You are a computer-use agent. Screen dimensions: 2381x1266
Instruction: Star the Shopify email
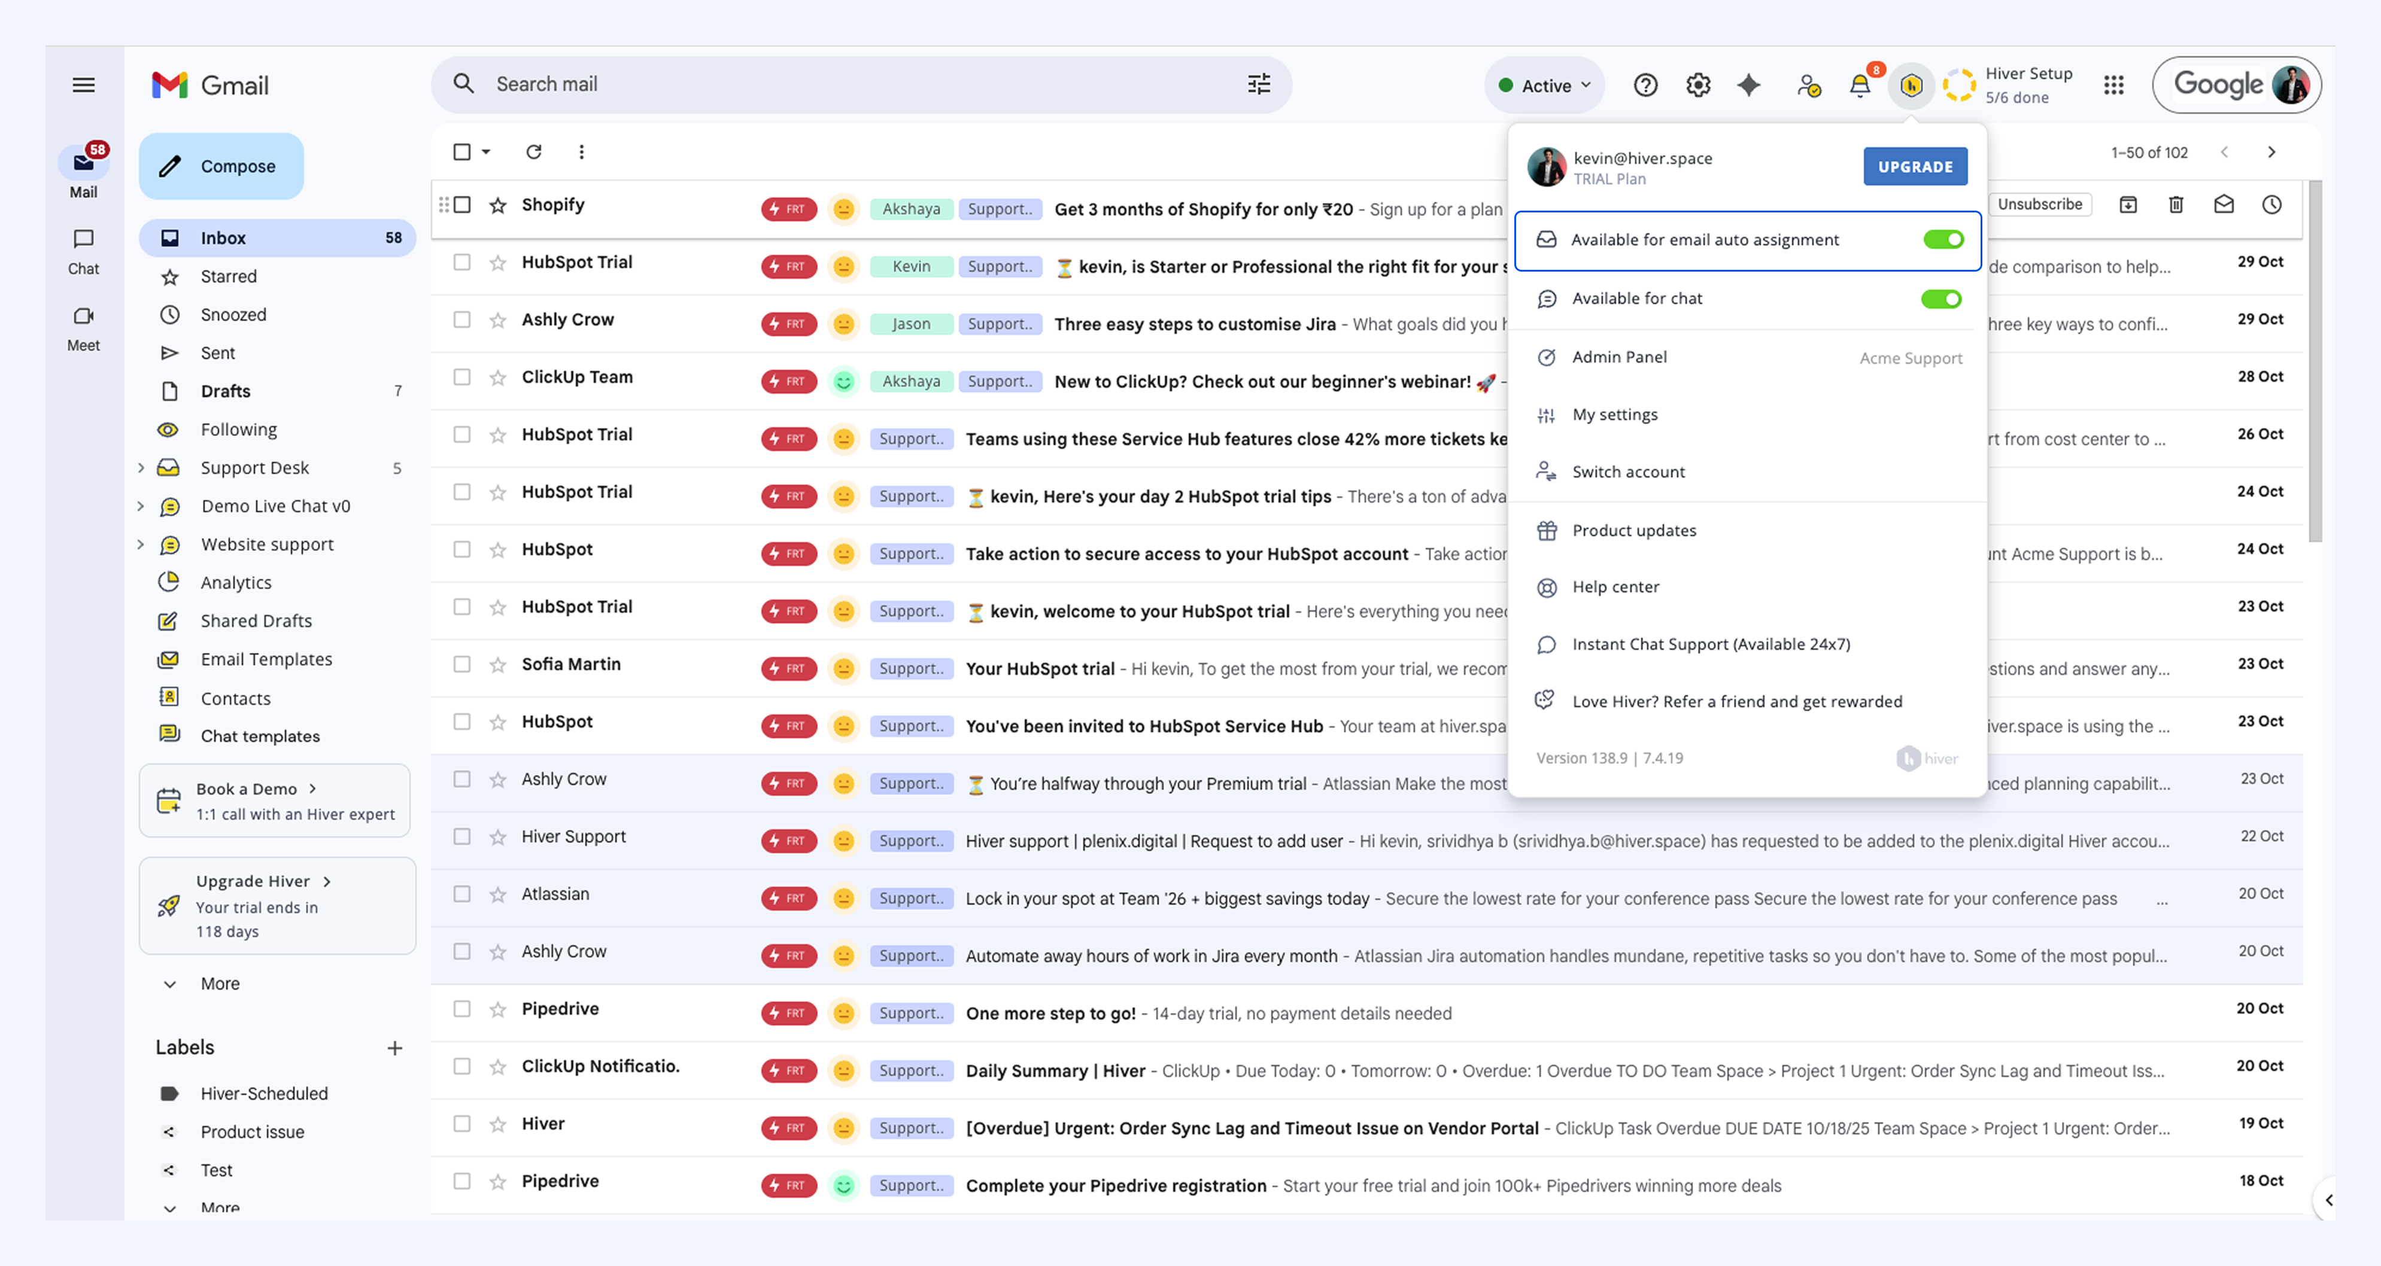coord(498,205)
